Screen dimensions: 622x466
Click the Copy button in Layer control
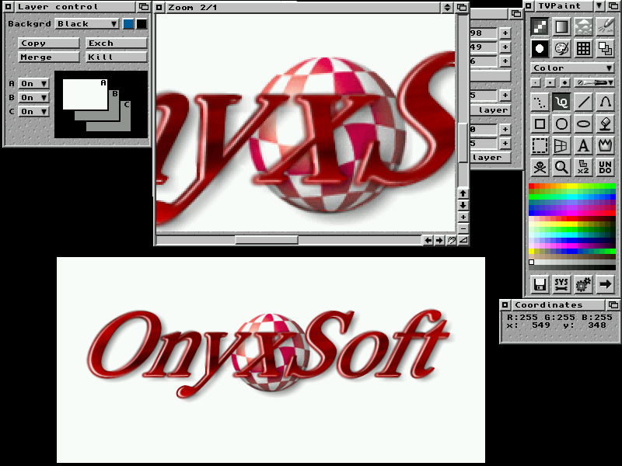point(49,43)
